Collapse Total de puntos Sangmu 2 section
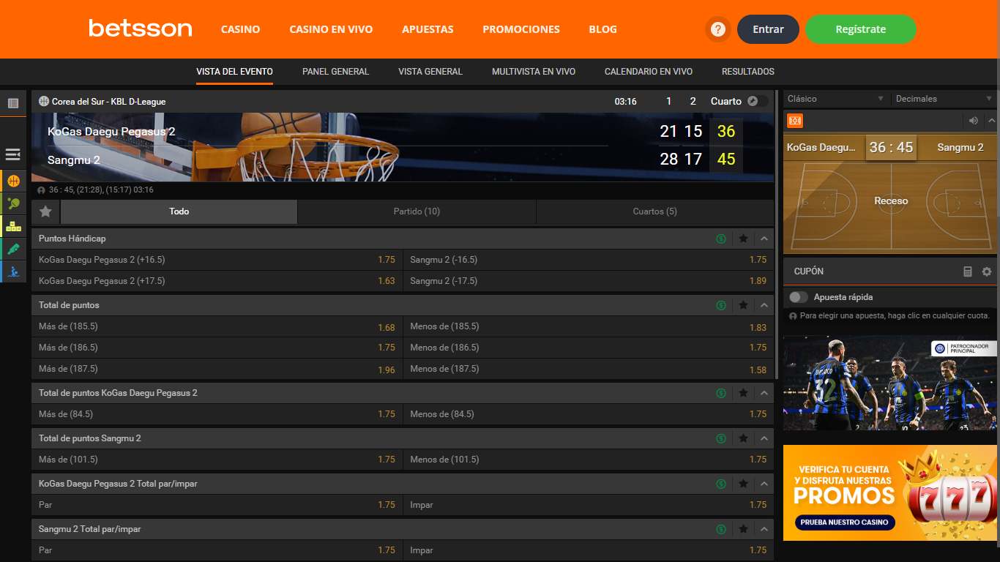The height and width of the screenshot is (562, 1000). coord(764,438)
